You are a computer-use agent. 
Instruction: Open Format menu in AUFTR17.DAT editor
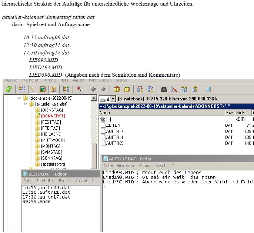145,166
